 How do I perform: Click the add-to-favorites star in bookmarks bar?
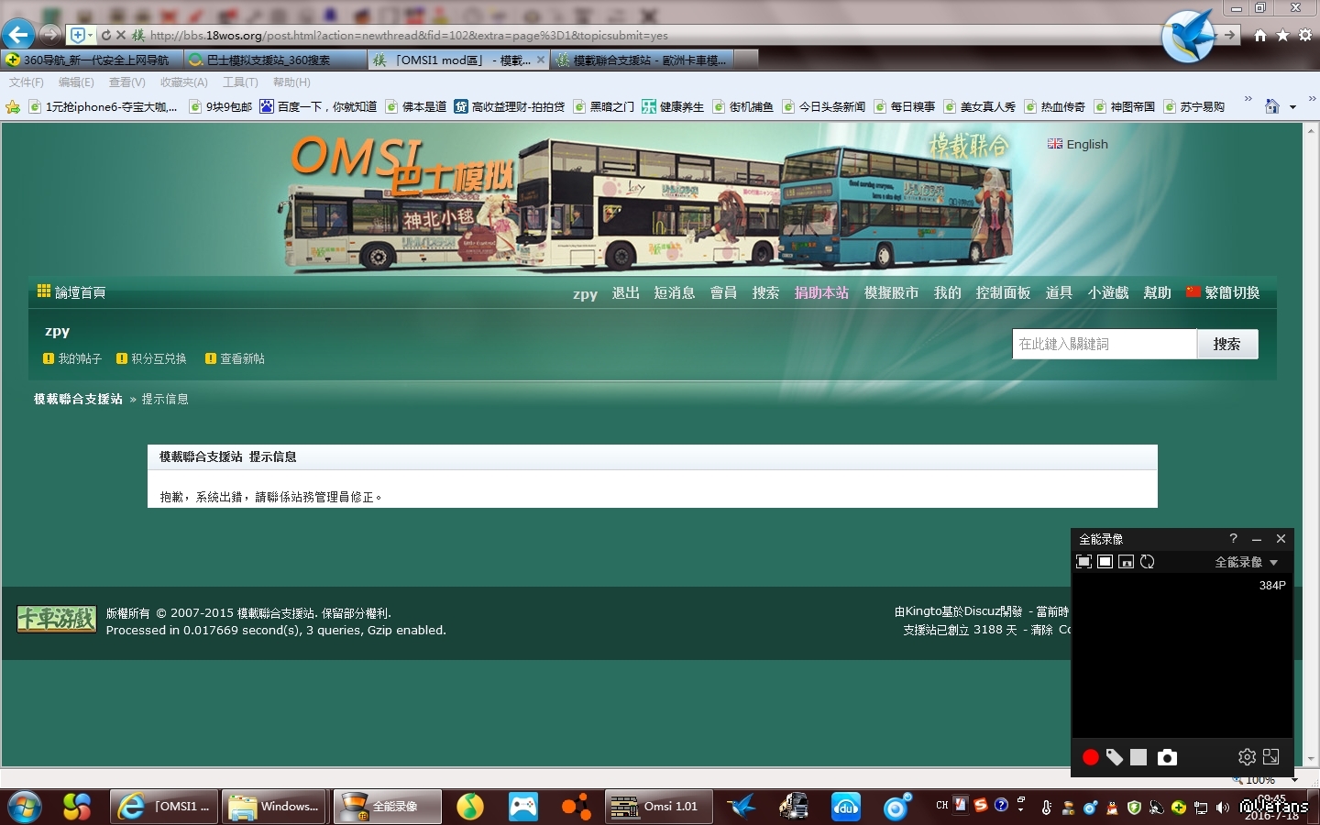click(13, 106)
